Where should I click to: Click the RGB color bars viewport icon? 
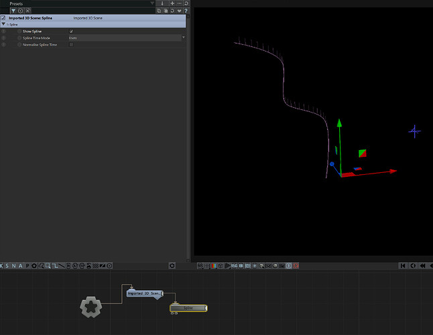(x=214, y=266)
